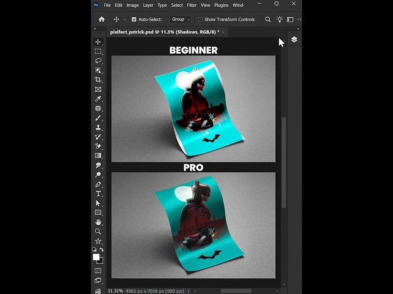The image size is (393, 294).
Task: Toggle Quick Mask mode
Action: tap(98, 271)
